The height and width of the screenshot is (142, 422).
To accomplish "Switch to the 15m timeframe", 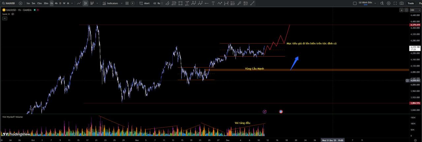I will point(39,3).
